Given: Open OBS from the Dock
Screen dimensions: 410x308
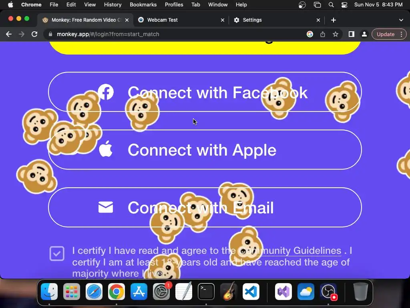Looking at the screenshot, I should coord(328,292).
